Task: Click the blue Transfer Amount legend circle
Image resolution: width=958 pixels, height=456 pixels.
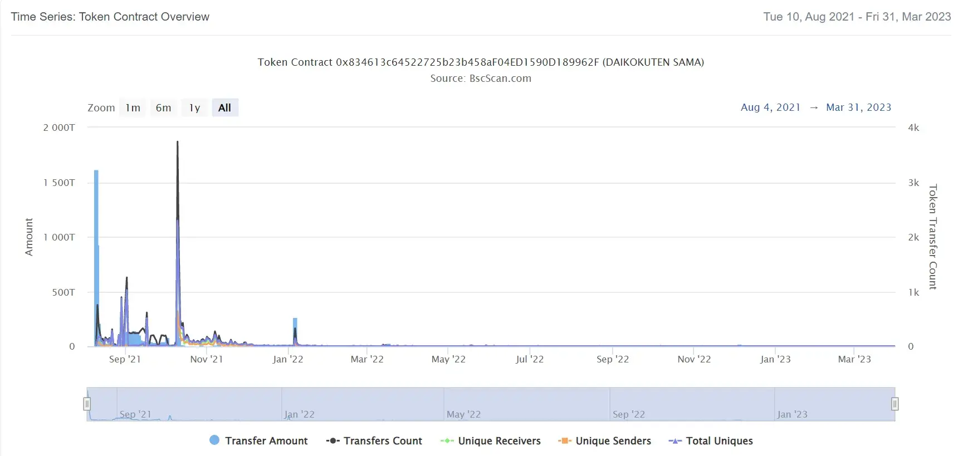Action: [x=214, y=440]
